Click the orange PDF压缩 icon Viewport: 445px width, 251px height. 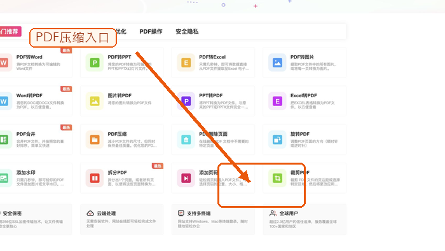pyautogui.click(x=95, y=140)
